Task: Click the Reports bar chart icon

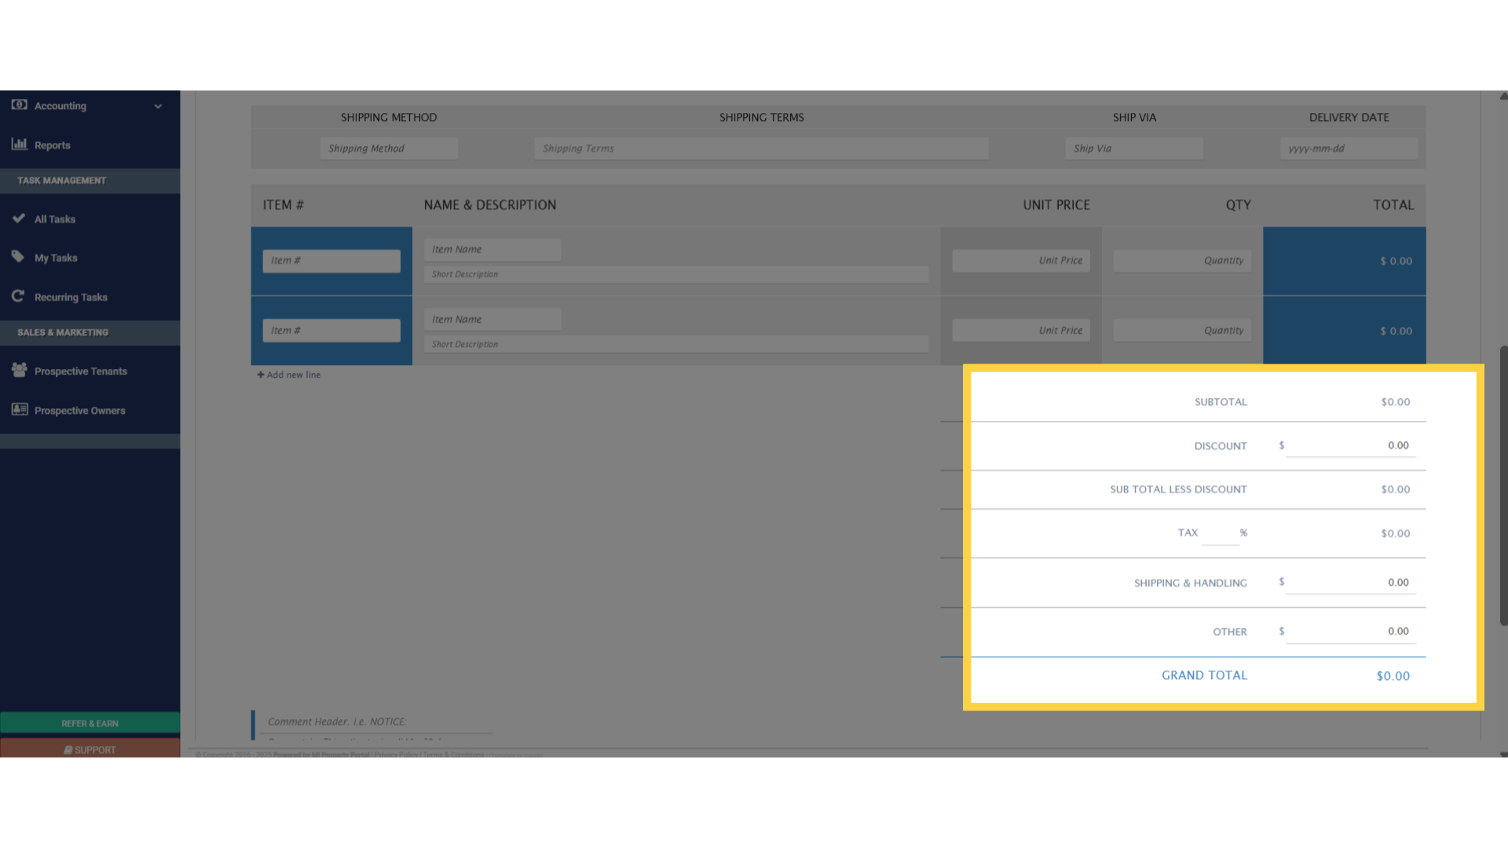Action: pos(20,144)
